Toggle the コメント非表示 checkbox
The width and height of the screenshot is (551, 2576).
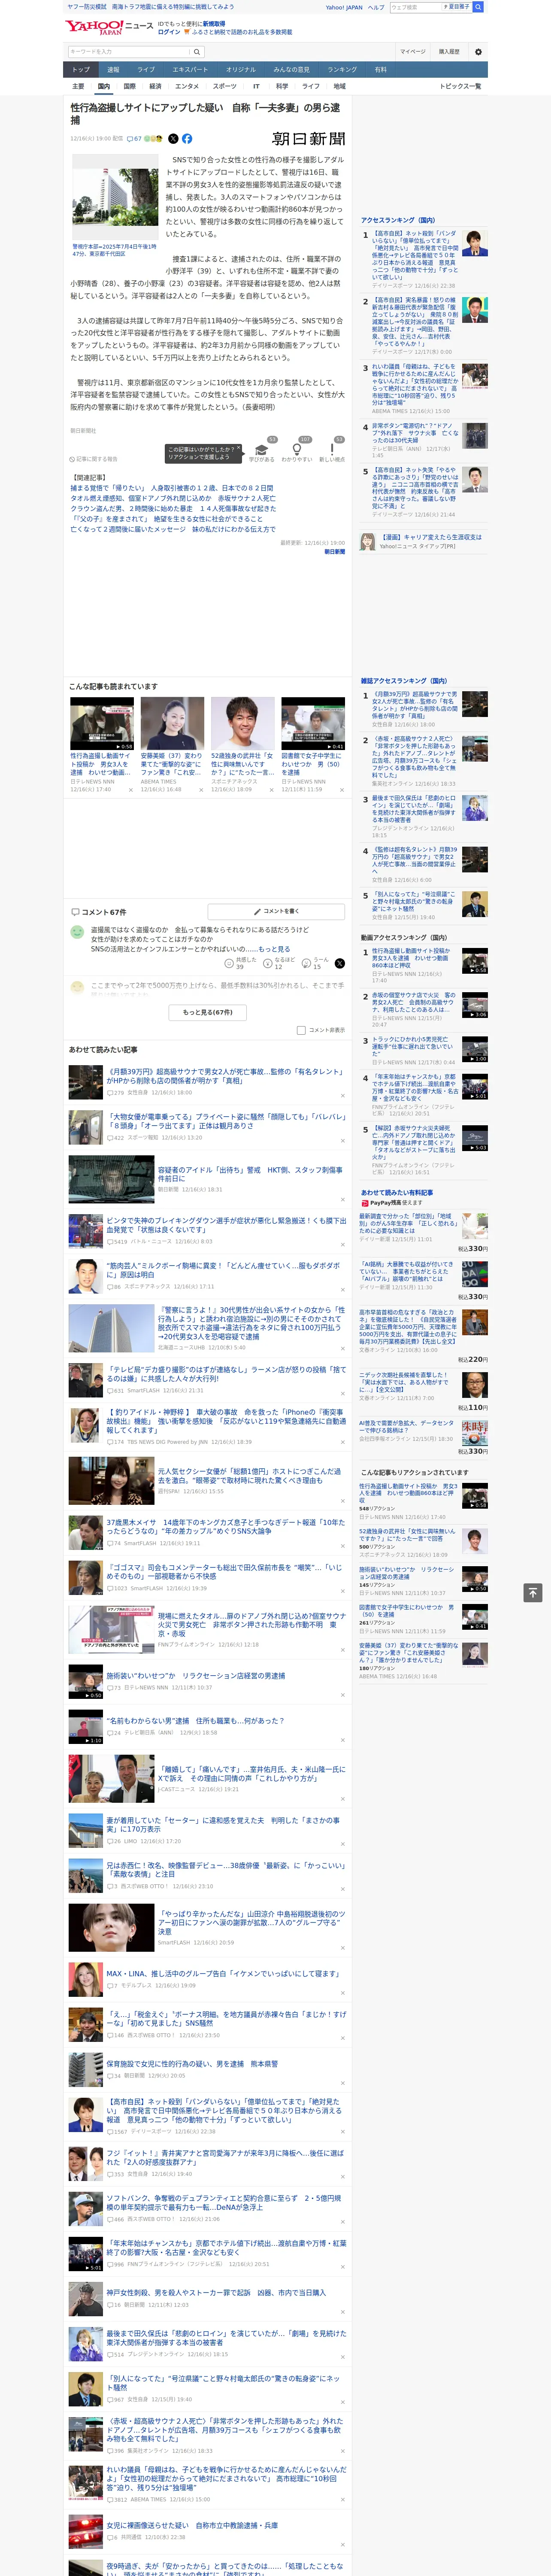point(301,1030)
